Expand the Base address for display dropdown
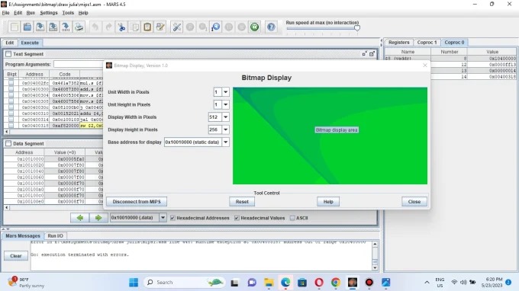 pos(225,142)
